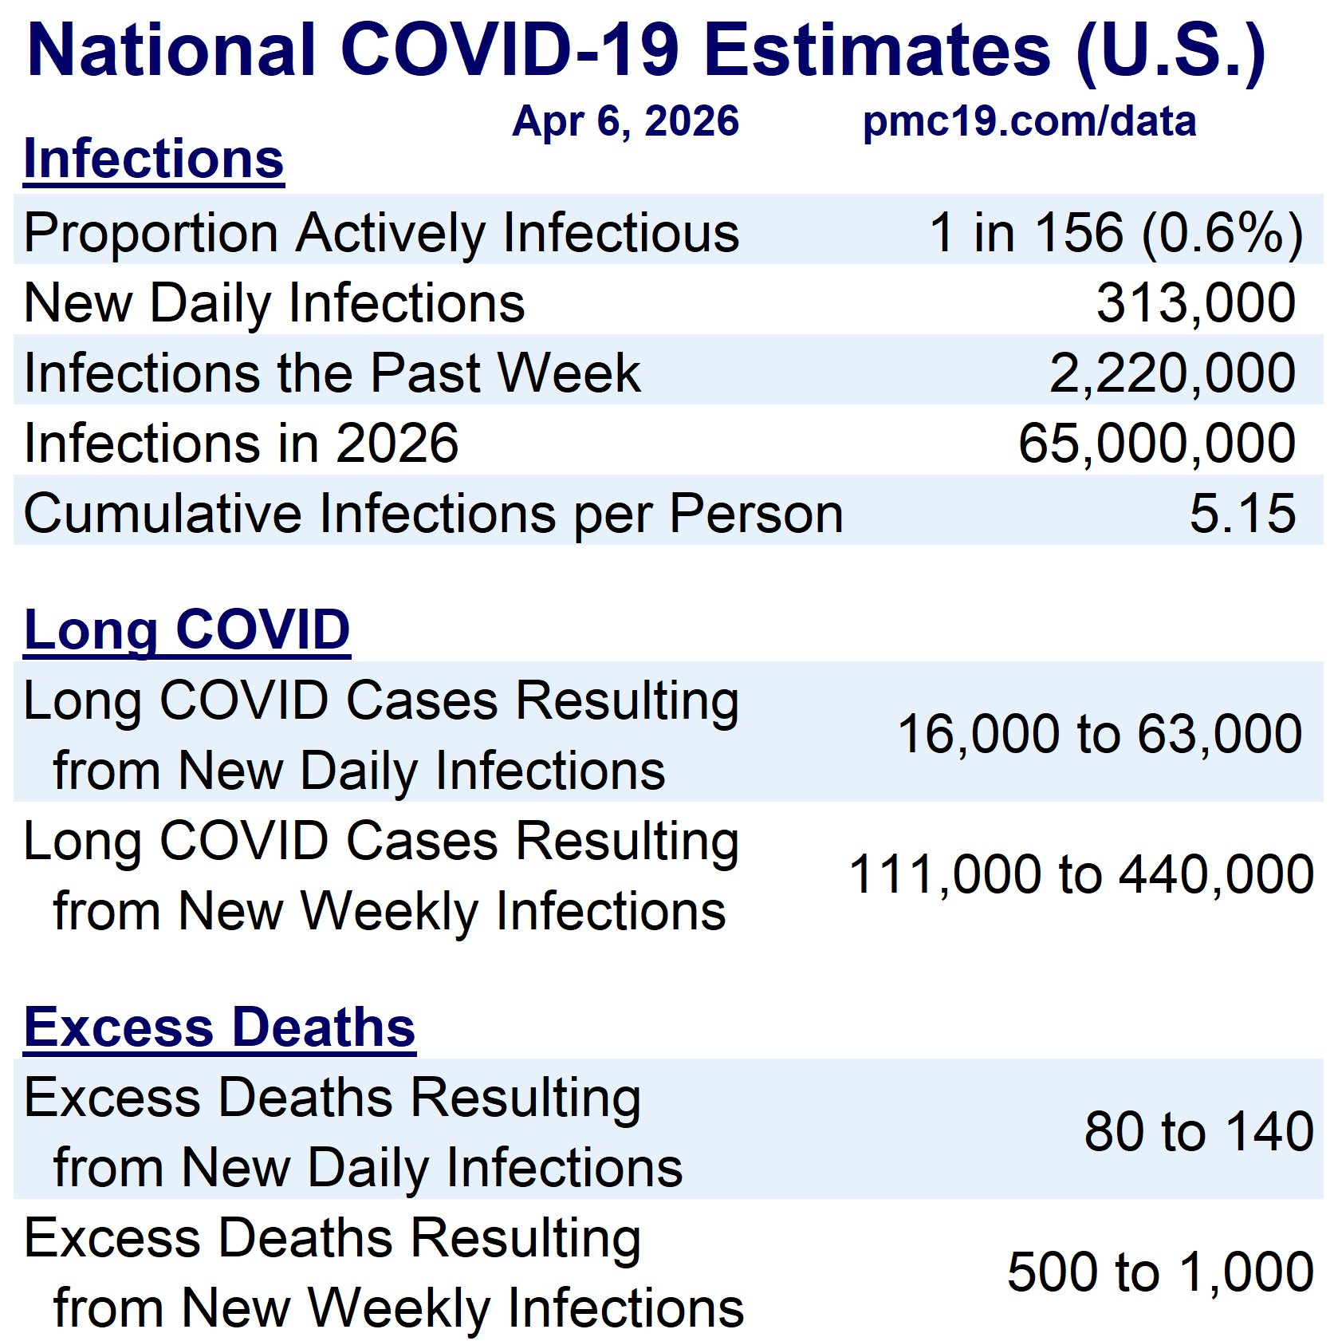Screen dimensions: 1334x1341
Task: Select the 2,220,000 value
Action: [x=1171, y=373]
